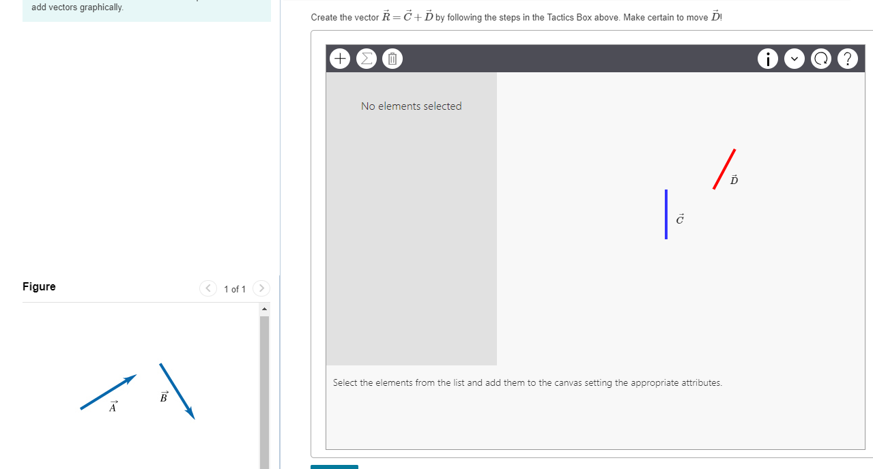View information via the i icon
The image size is (873, 469).
click(x=767, y=59)
